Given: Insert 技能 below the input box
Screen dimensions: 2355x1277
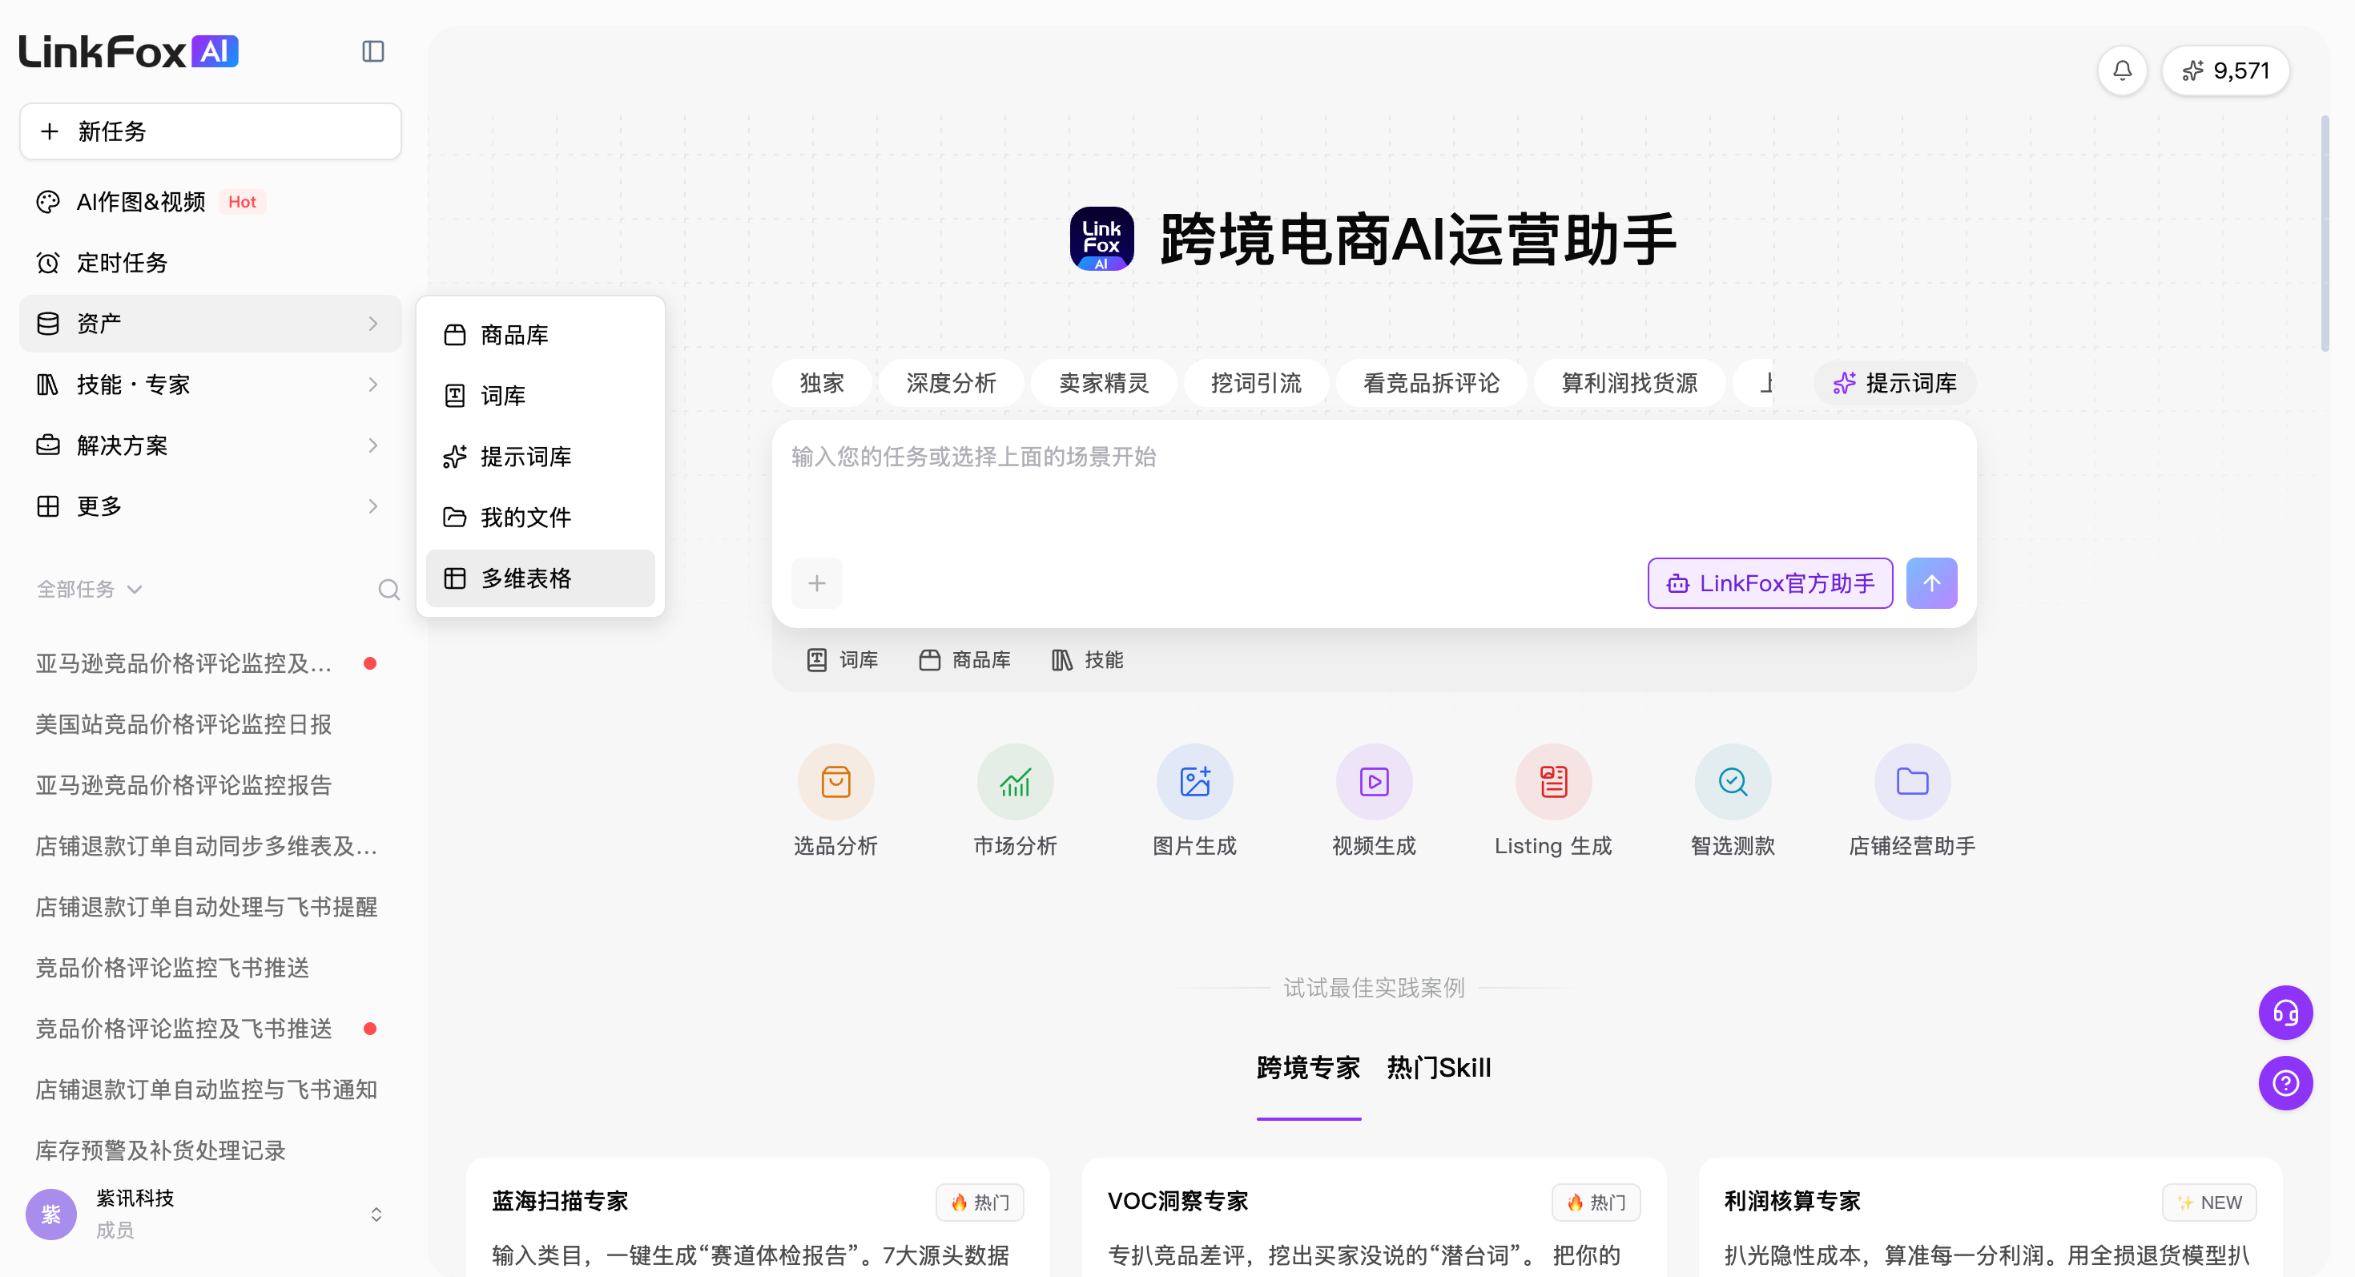Looking at the screenshot, I should tap(1088, 660).
